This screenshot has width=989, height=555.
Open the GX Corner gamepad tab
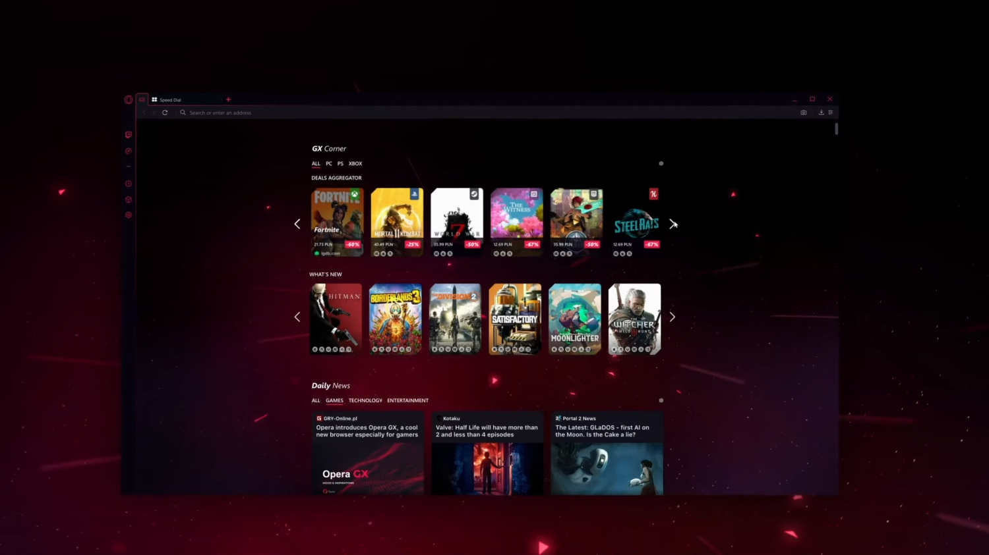(x=142, y=100)
